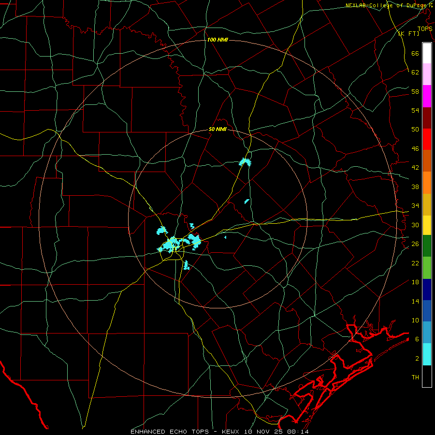Click the 10 legend value label
The height and width of the screenshot is (435, 435).
[x=415, y=320]
